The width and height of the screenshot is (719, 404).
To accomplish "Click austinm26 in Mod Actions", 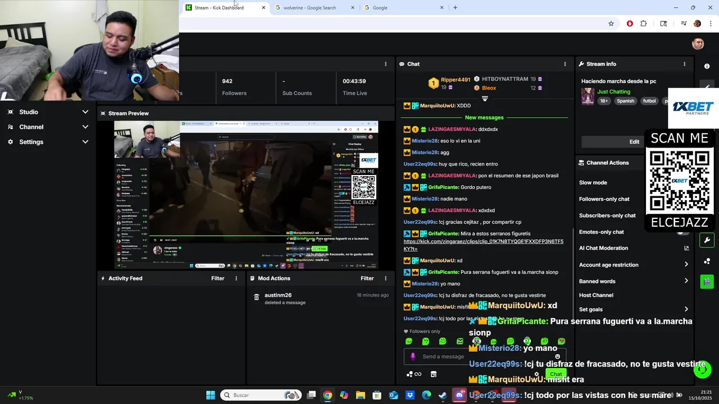I will [x=278, y=295].
